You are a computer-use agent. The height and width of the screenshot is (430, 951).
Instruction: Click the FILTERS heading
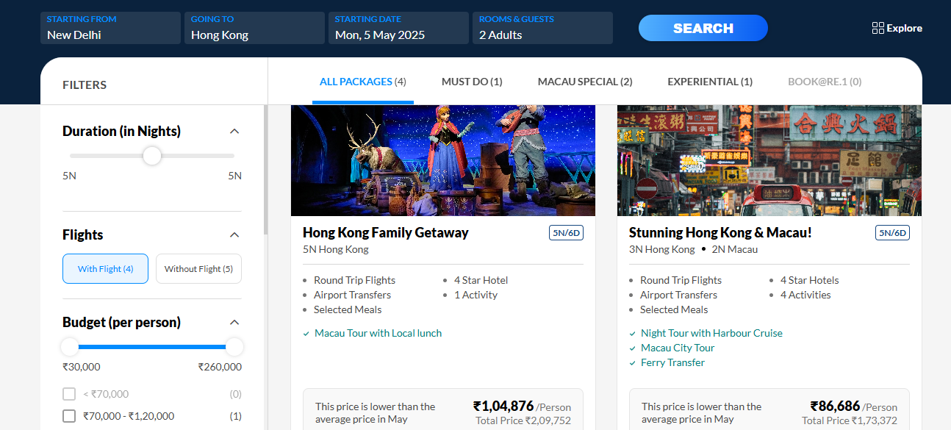pyautogui.click(x=85, y=85)
